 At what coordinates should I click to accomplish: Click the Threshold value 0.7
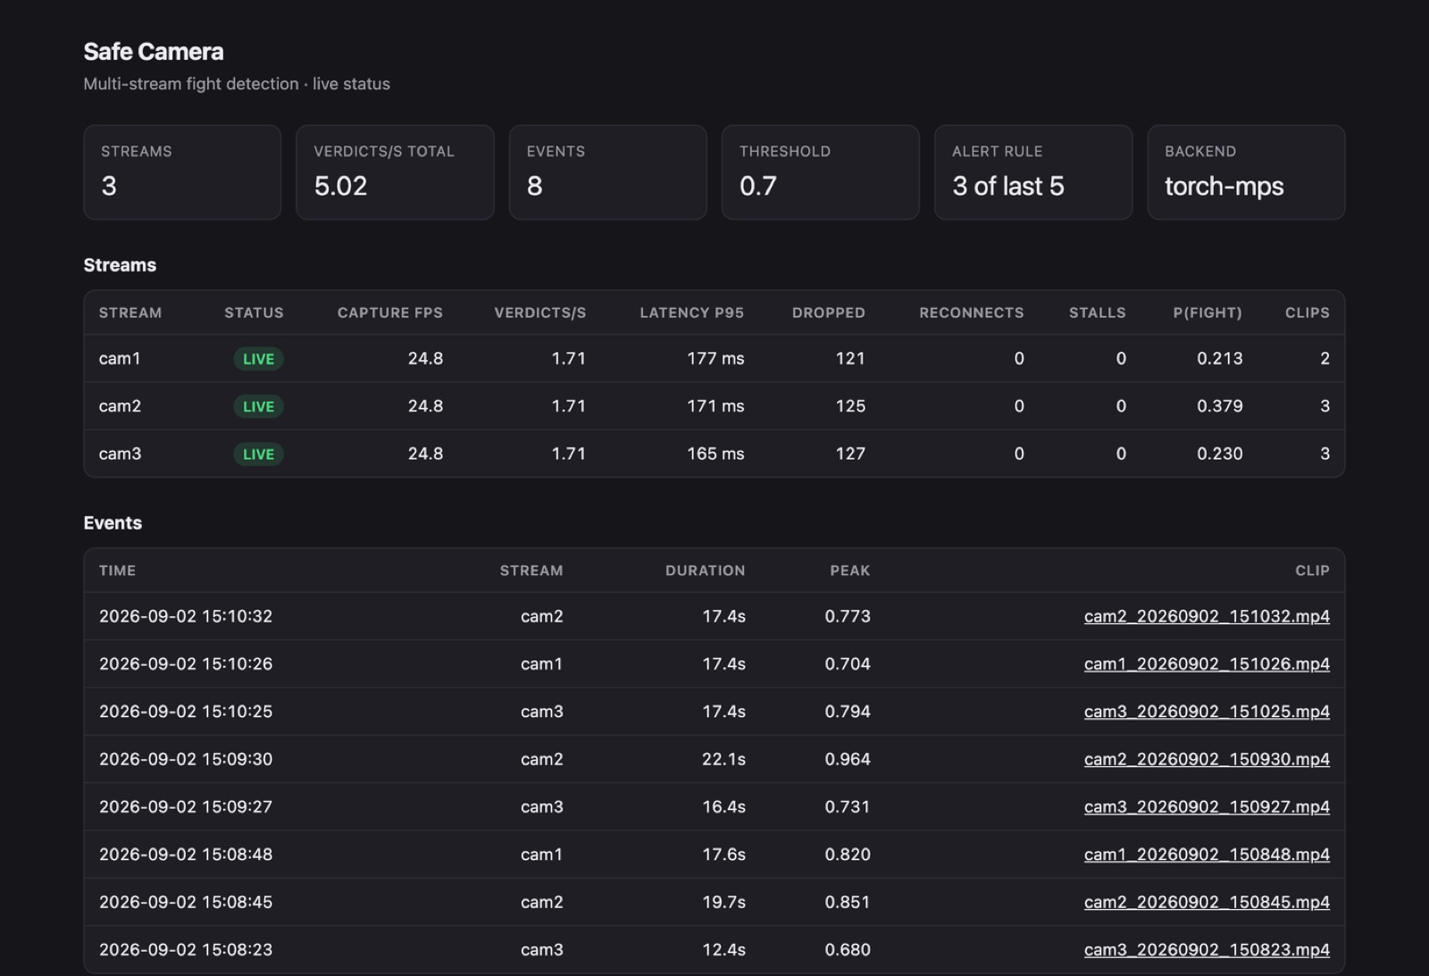(x=757, y=186)
